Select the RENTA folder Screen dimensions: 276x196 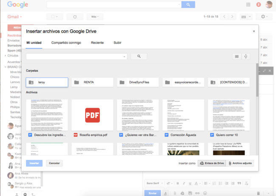coord(93,82)
